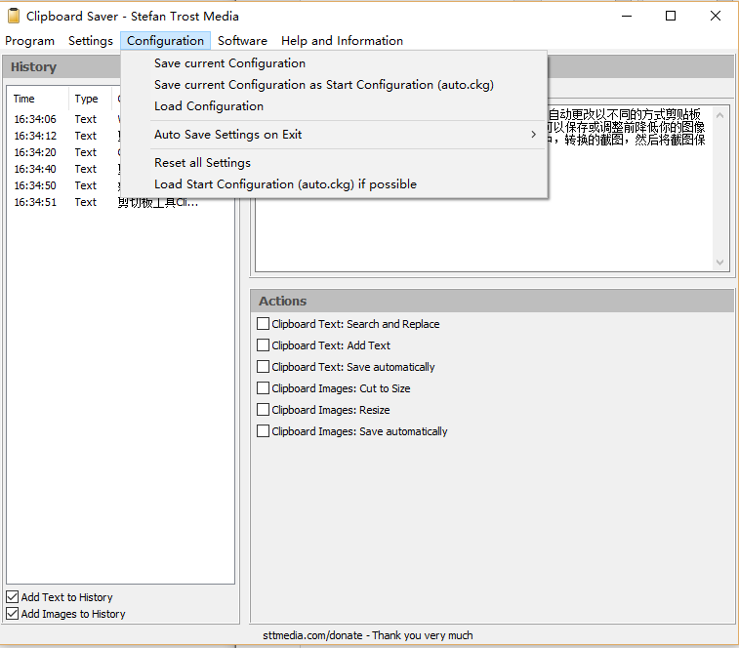Click the text preview scrollbar down arrow
This screenshot has width=739, height=648.
[x=720, y=263]
